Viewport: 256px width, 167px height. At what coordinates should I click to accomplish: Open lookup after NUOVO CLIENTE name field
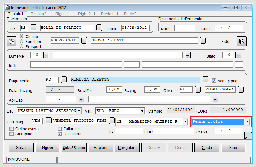203,40
